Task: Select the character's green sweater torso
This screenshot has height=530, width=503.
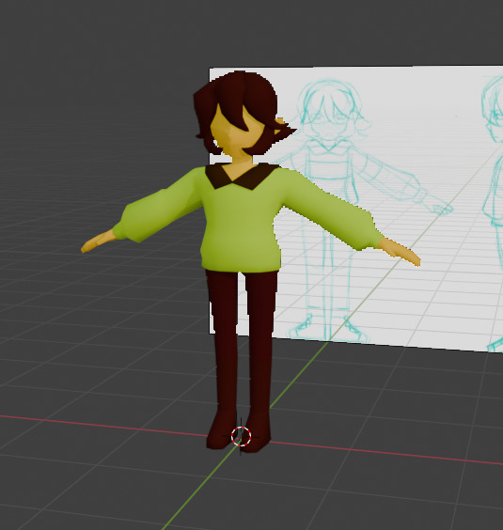Action: [241, 223]
